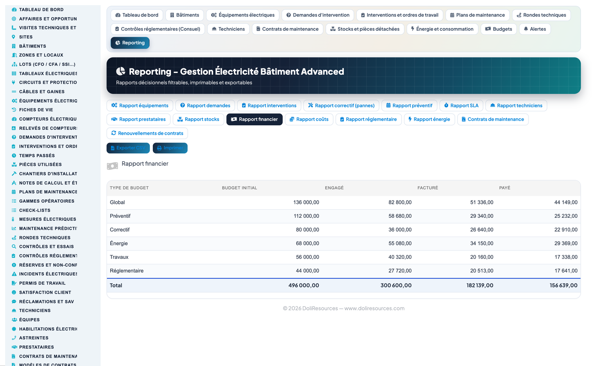Viewport: 592px width, 366px height.
Task: Select the Sites pin icon in the sidebar
Action: point(14,37)
